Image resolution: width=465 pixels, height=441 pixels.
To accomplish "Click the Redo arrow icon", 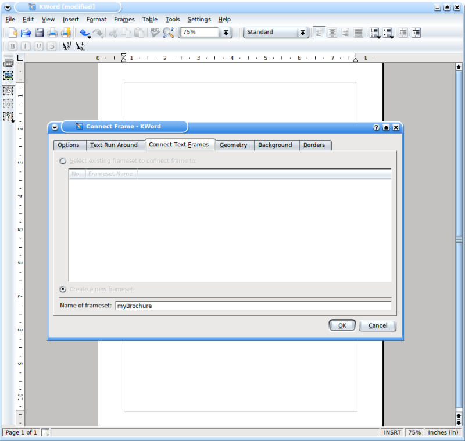I will click(x=98, y=33).
